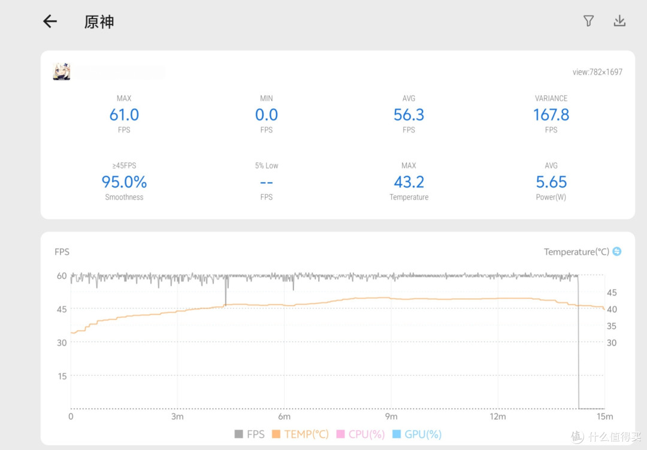647x450 pixels.
Task: Open the filter funnel icon
Action: (x=588, y=20)
